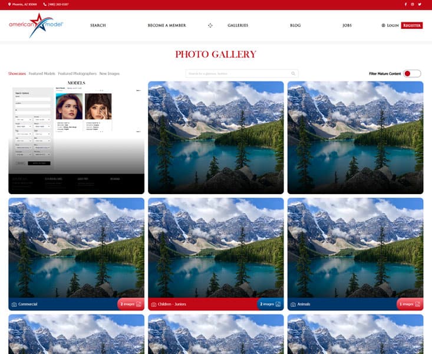The image size is (432, 354).
Task: Open the Become a Member menu item
Action: click(167, 25)
